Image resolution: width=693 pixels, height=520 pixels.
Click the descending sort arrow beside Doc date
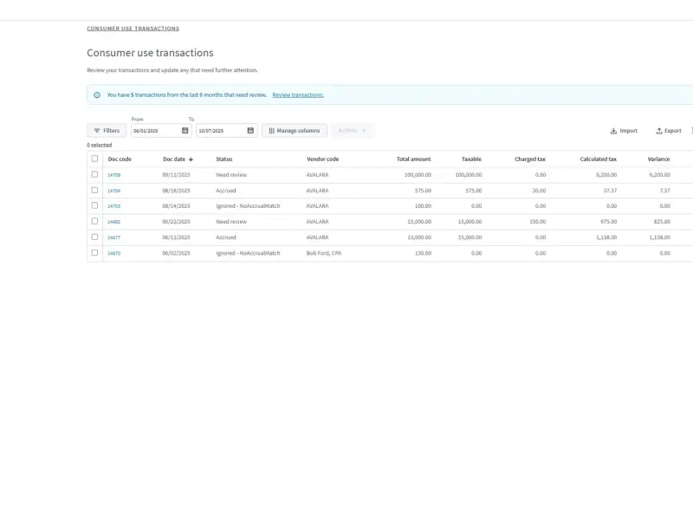point(191,159)
